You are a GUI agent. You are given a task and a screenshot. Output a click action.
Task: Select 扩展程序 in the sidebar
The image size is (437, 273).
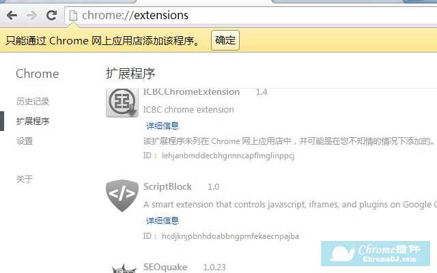coord(33,121)
